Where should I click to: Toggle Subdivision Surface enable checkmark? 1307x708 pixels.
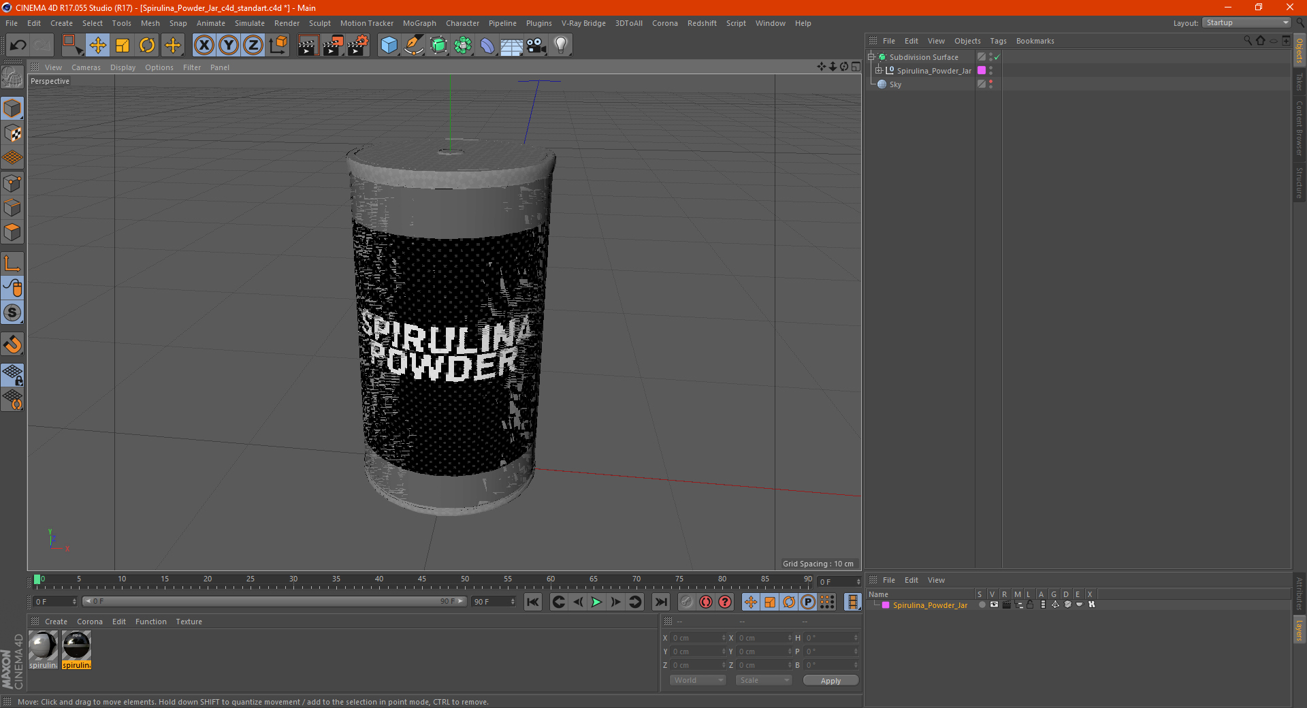(x=997, y=57)
